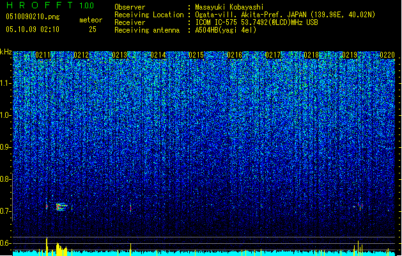Image resolution: width=402 pixels, height=256 pixels.
Task: Click the observer name Masayuki Kobayashi
Action: tap(229, 7)
